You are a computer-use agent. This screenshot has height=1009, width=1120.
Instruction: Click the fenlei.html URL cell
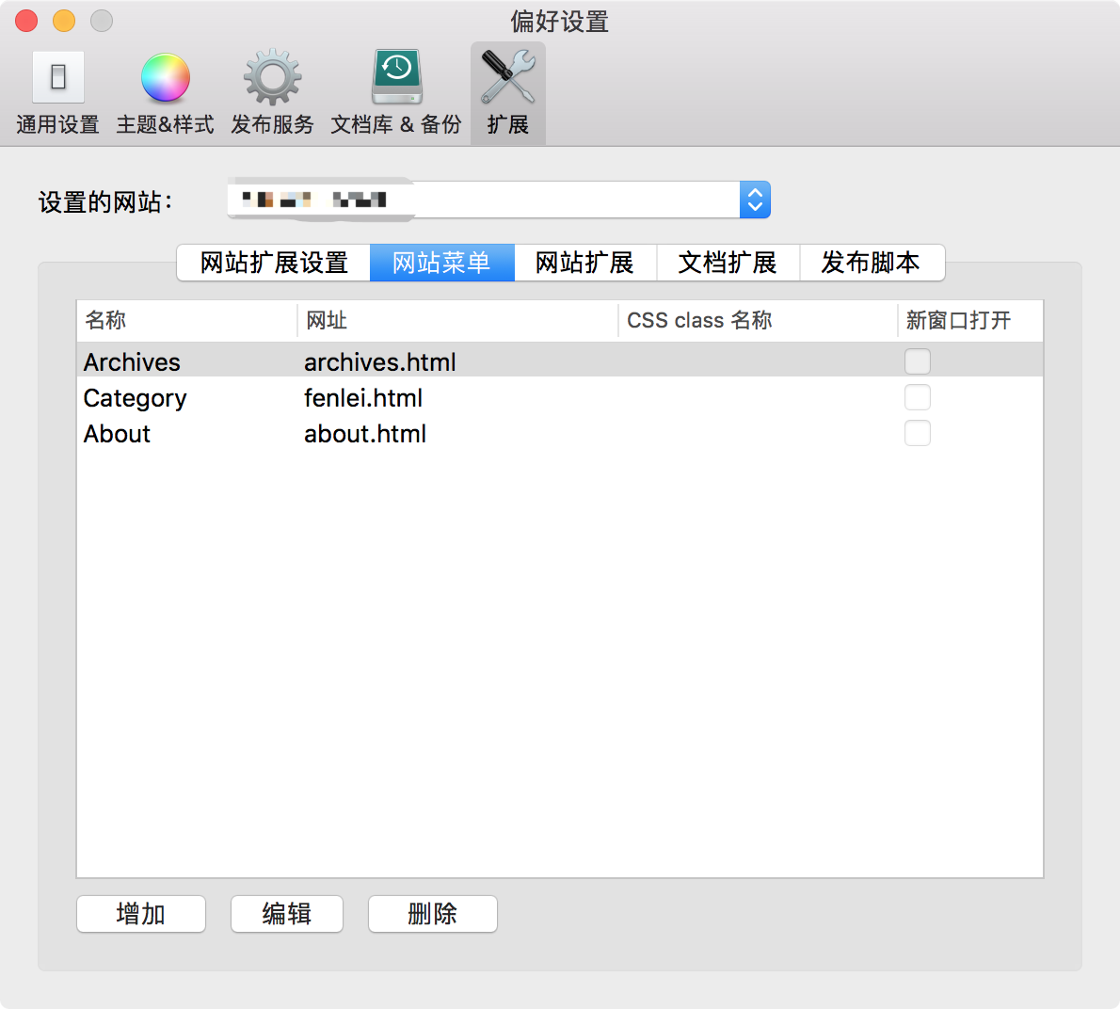point(363,398)
